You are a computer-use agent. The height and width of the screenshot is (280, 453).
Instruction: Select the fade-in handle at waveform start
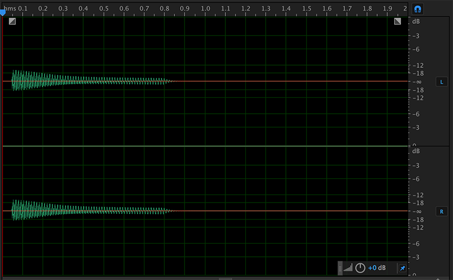click(x=12, y=21)
